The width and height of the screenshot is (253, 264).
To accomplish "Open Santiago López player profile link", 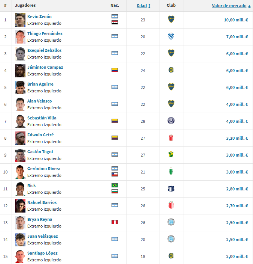I will point(42,253).
